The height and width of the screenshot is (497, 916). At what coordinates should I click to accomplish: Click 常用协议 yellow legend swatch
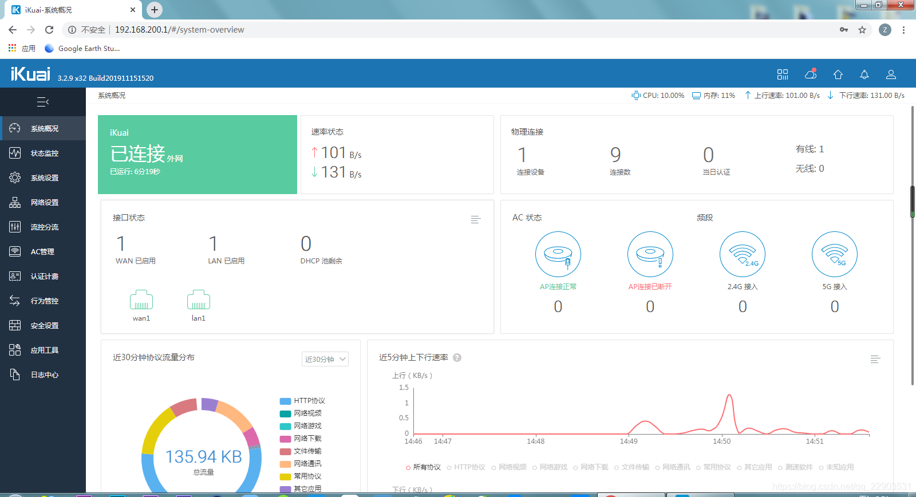[x=285, y=476]
